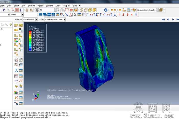Open the Plot menu
179x119 pixels.
click(23, 6)
